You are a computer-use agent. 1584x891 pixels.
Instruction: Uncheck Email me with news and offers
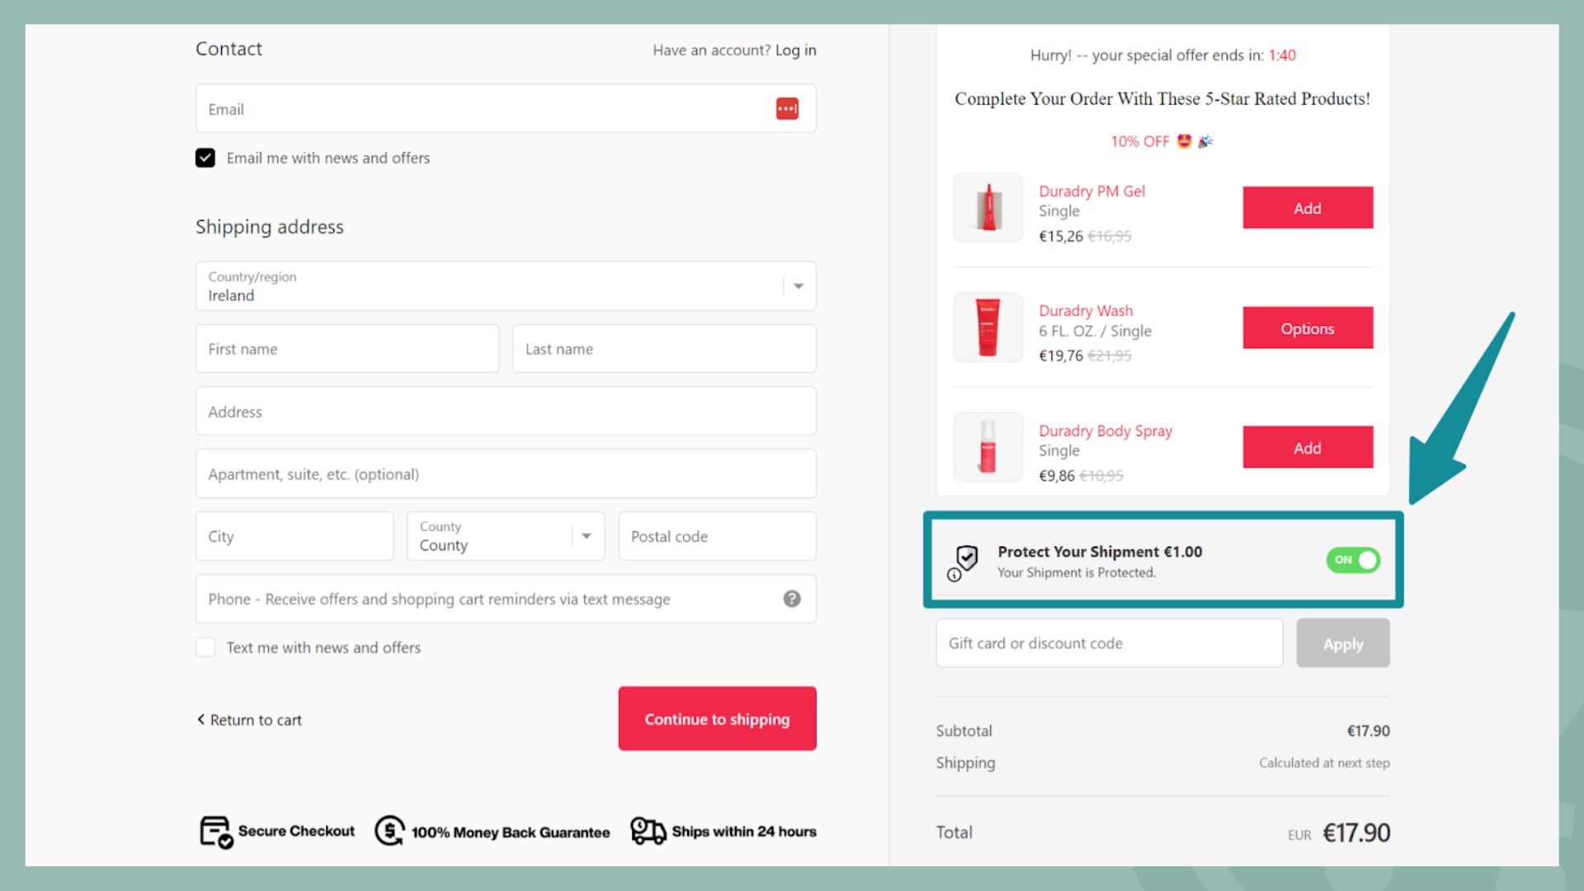(x=205, y=158)
